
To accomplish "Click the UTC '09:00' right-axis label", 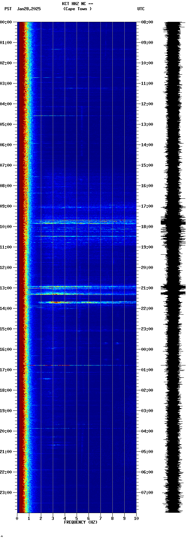I will [147, 43].
